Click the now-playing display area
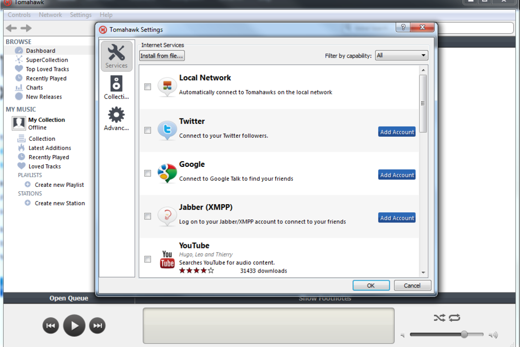 269,326
